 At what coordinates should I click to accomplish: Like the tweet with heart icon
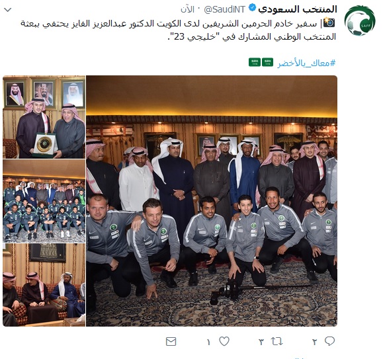224,341
